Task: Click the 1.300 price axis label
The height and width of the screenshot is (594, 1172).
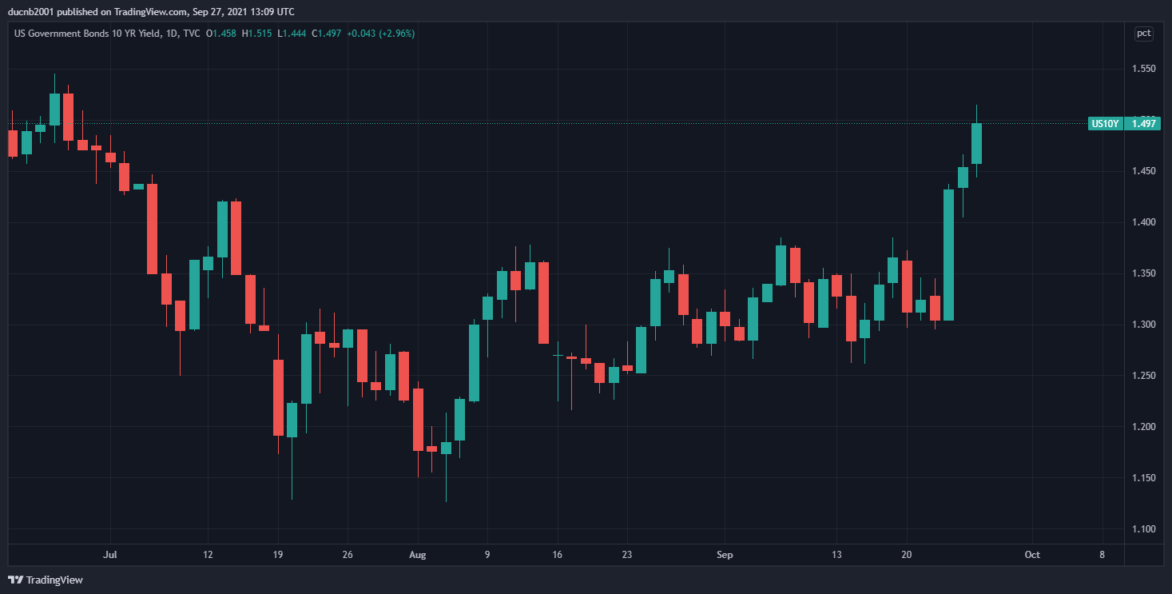Action: [x=1144, y=325]
